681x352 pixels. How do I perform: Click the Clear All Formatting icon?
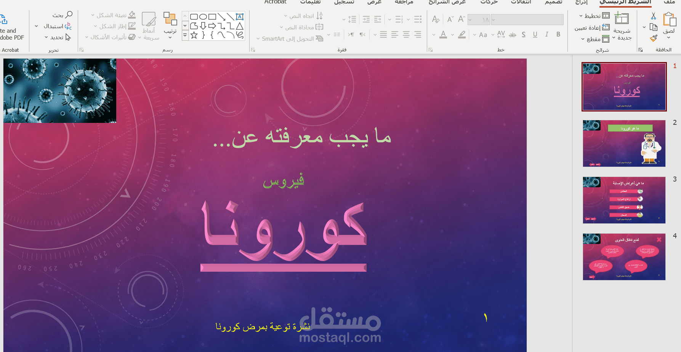436,19
